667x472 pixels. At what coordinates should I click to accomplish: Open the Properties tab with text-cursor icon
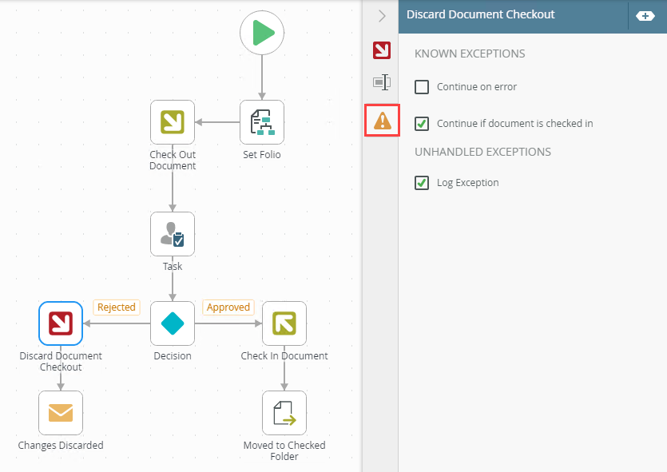coord(382,81)
